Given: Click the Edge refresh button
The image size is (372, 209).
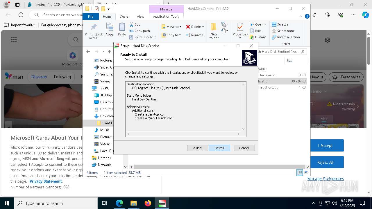Looking at the screenshot, I should tap(21, 15).
